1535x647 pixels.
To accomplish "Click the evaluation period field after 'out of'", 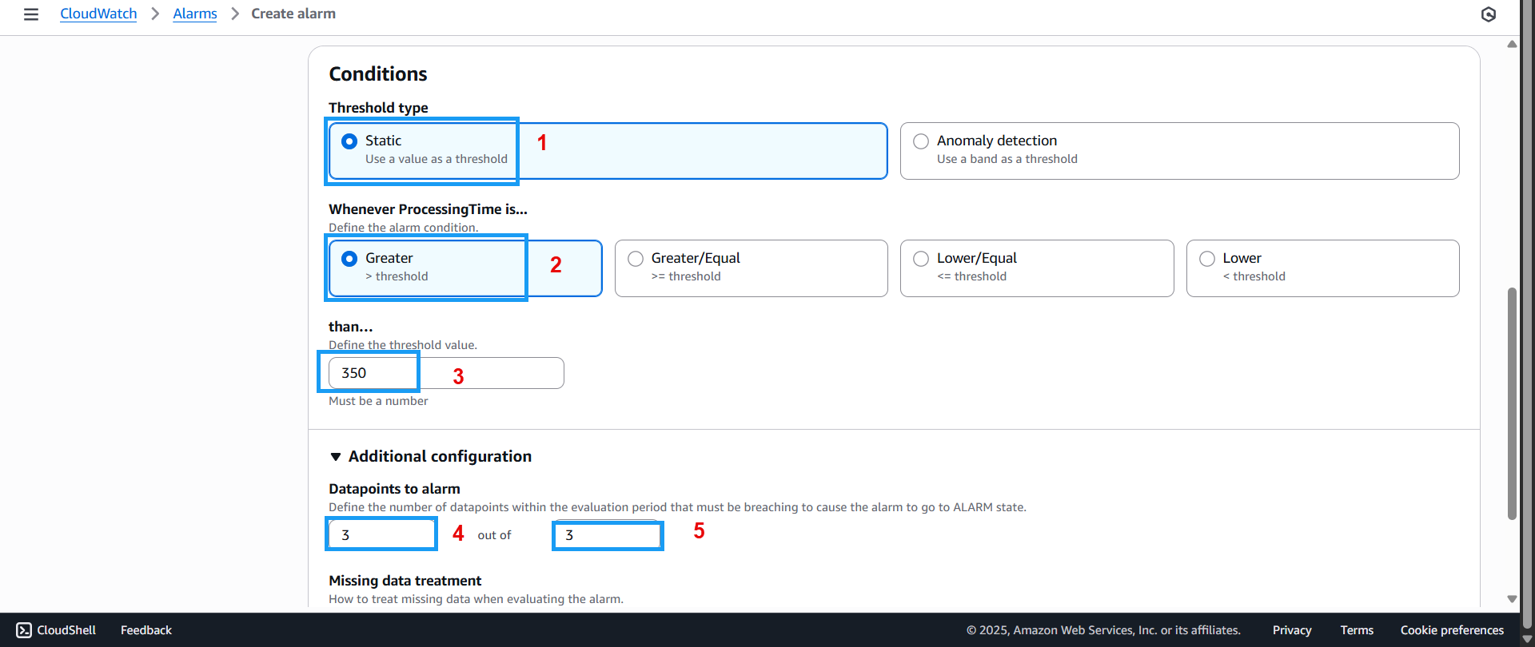I will [608, 535].
